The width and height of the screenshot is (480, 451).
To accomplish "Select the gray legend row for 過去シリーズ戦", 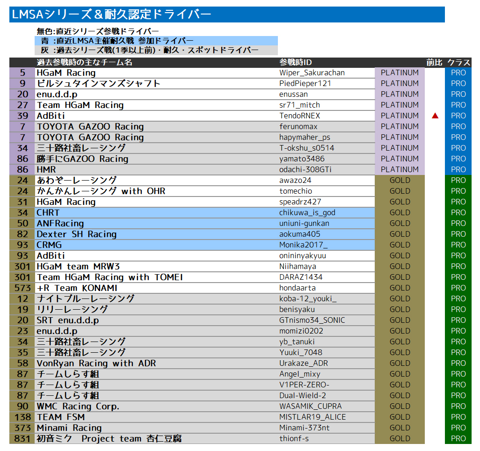I will [156, 50].
